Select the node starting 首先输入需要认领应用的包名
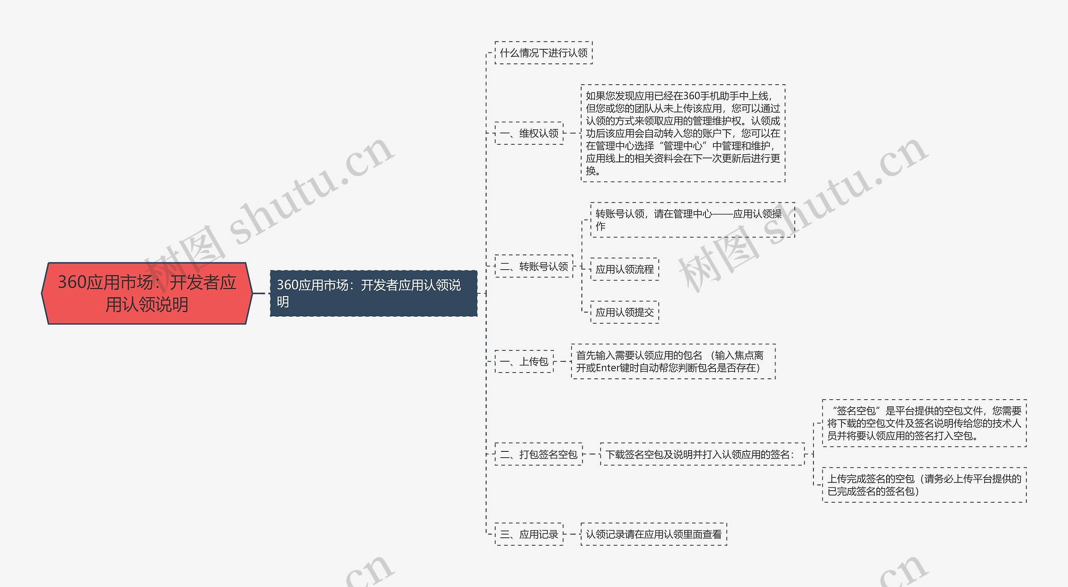 pyautogui.click(x=673, y=361)
